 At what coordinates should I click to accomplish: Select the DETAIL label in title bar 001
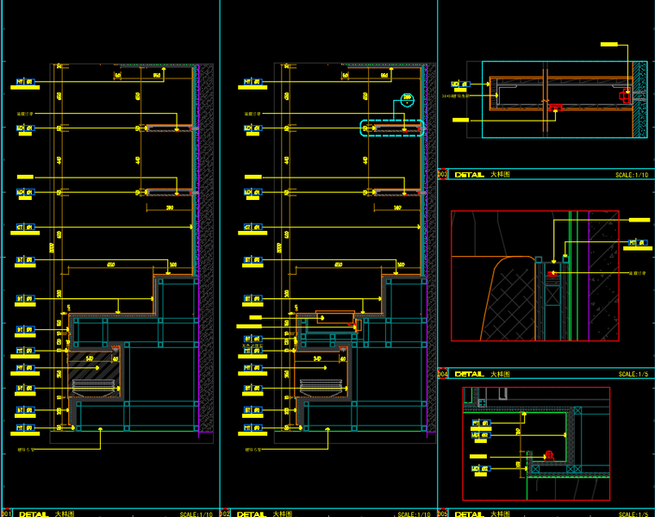34,514
